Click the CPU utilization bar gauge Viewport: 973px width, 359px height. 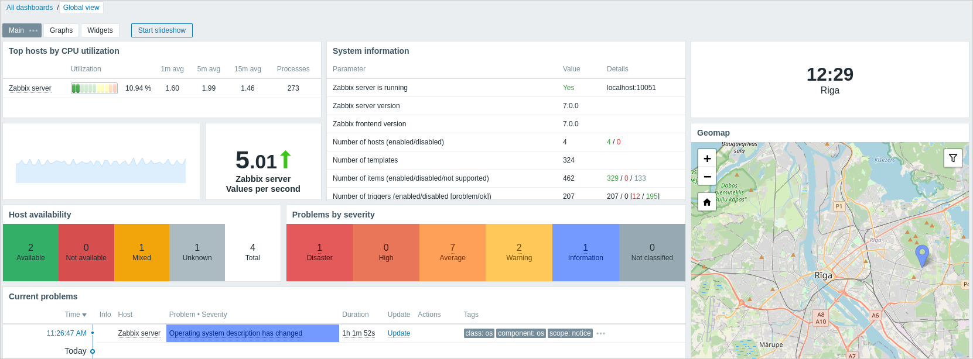point(94,88)
